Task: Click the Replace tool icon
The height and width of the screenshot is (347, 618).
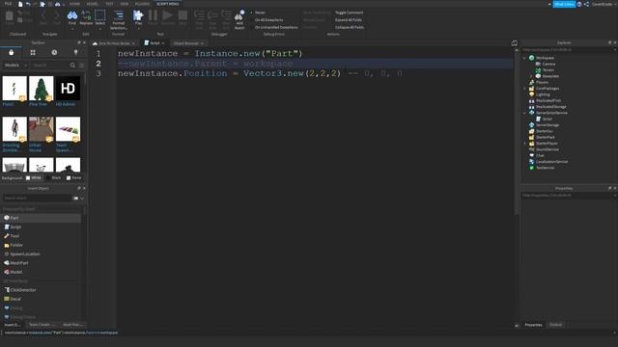Action: [x=86, y=15]
